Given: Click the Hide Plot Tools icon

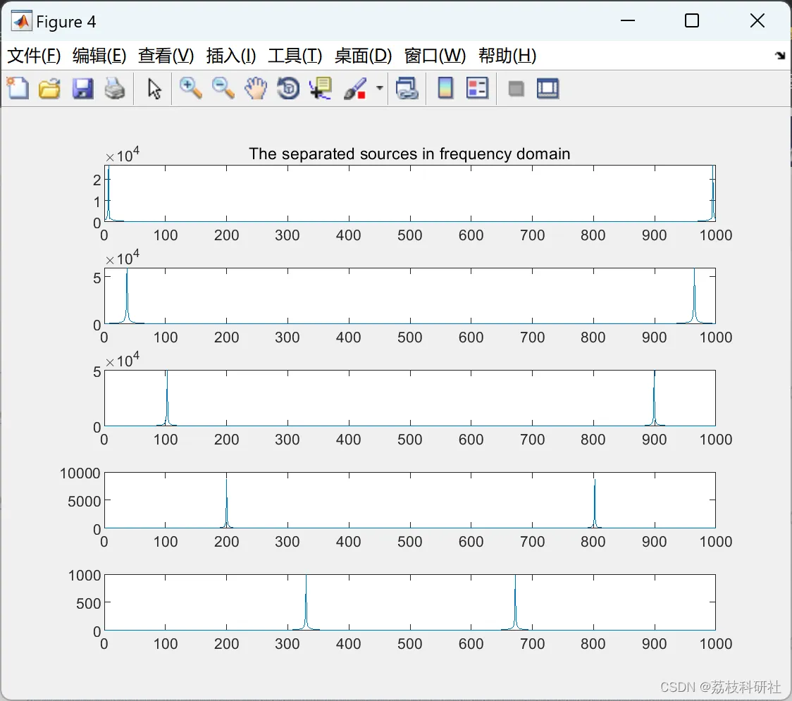Looking at the screenshot, I should [x=516, y=89].
